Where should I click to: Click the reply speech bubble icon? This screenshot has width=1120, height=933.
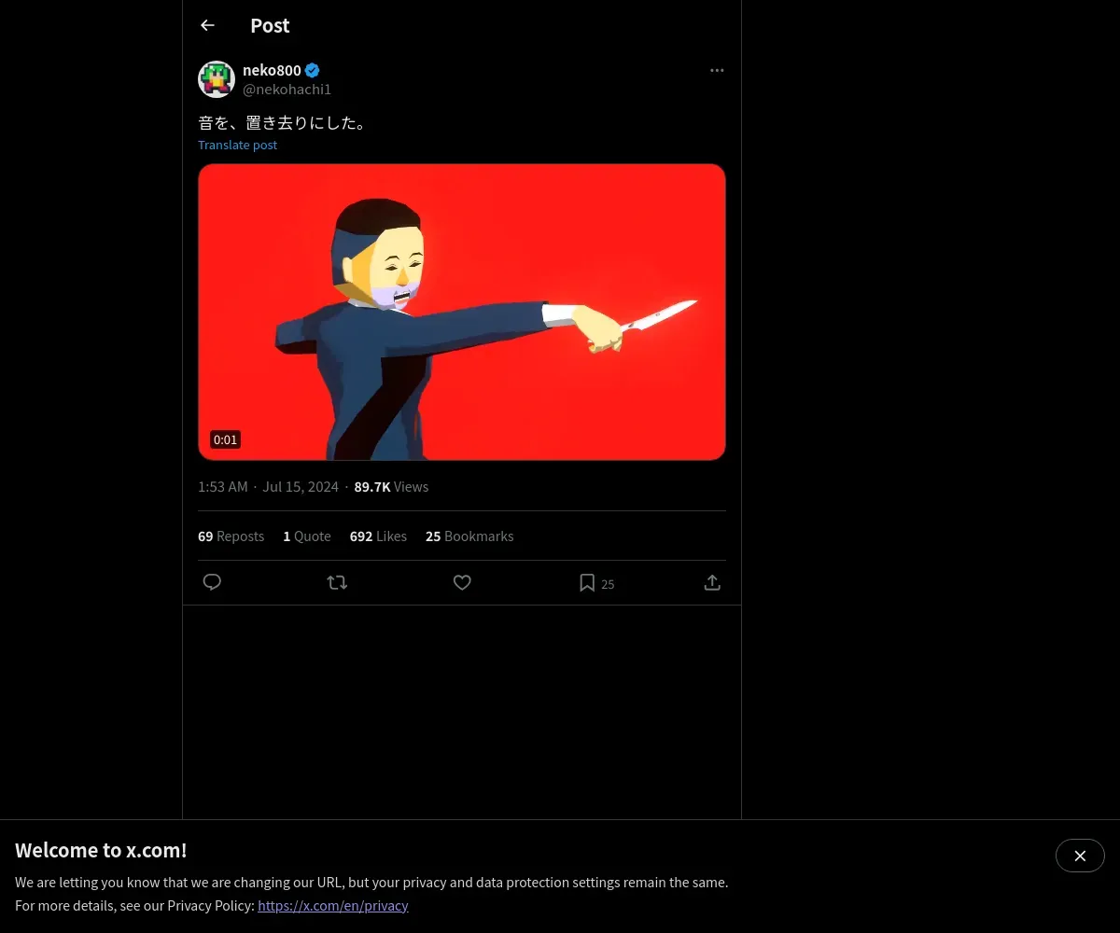pyautogui.click(x=212, y=582)
